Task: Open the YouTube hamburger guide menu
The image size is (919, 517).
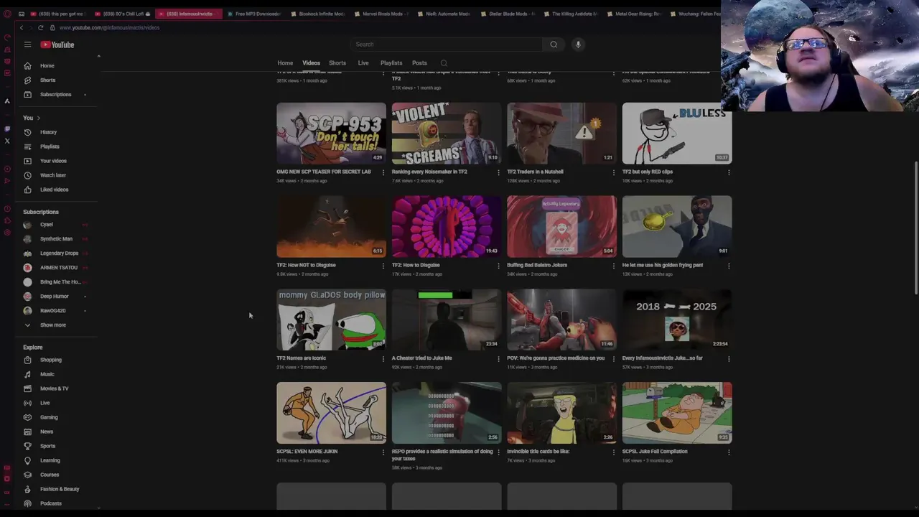Action: click(27, 45)
